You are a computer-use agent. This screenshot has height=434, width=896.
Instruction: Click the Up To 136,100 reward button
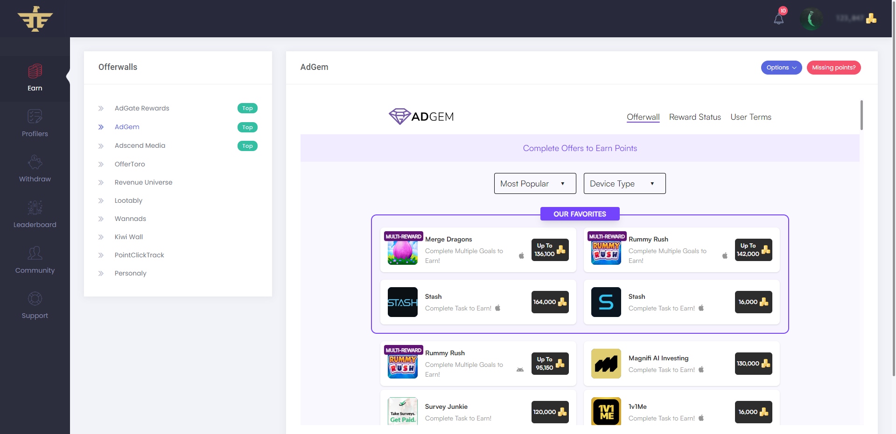click(550, 250)
